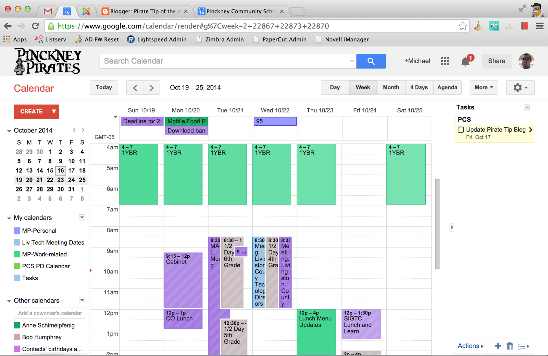Collapse the all-day events area

[x=115, y=117]
